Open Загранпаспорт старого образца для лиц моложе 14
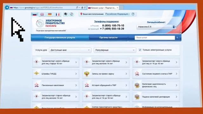This screenshot has height=114, width=203. [x=56, y=97]
